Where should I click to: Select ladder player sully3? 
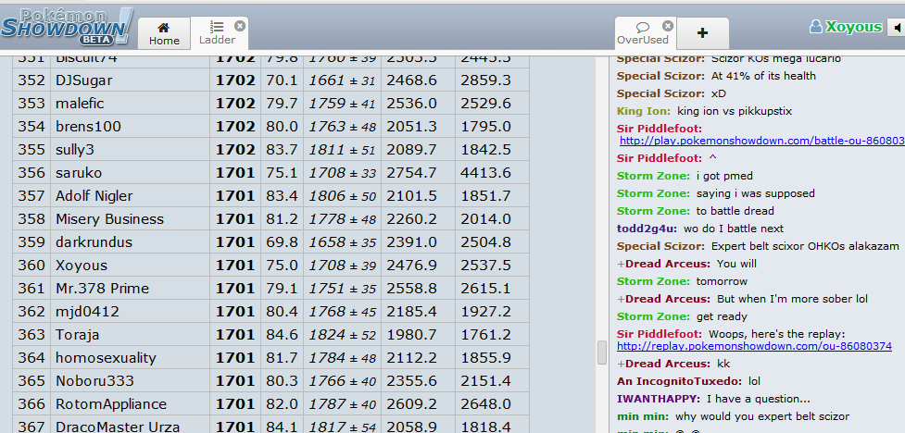(x=74, y=149)
